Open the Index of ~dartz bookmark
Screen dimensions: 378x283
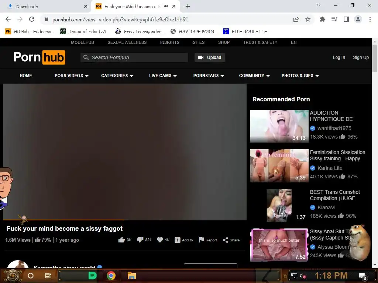[x=85, y=32]
